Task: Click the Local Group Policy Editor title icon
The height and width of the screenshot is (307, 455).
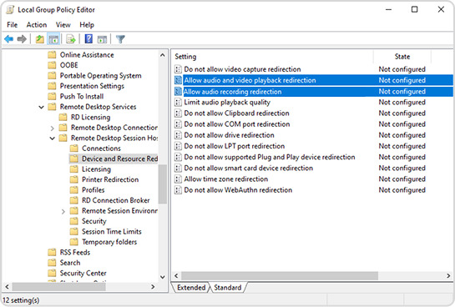Action: click(10, 9)
